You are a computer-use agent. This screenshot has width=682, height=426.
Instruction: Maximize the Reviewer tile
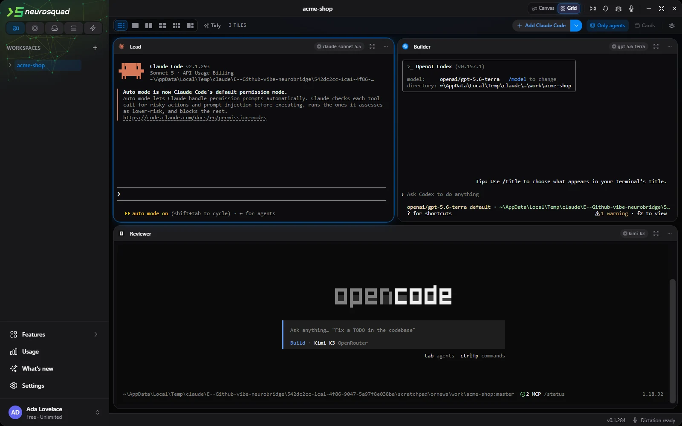click(656, 233)
